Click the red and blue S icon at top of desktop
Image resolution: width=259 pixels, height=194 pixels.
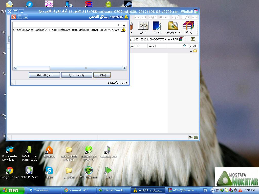point(89,4)
